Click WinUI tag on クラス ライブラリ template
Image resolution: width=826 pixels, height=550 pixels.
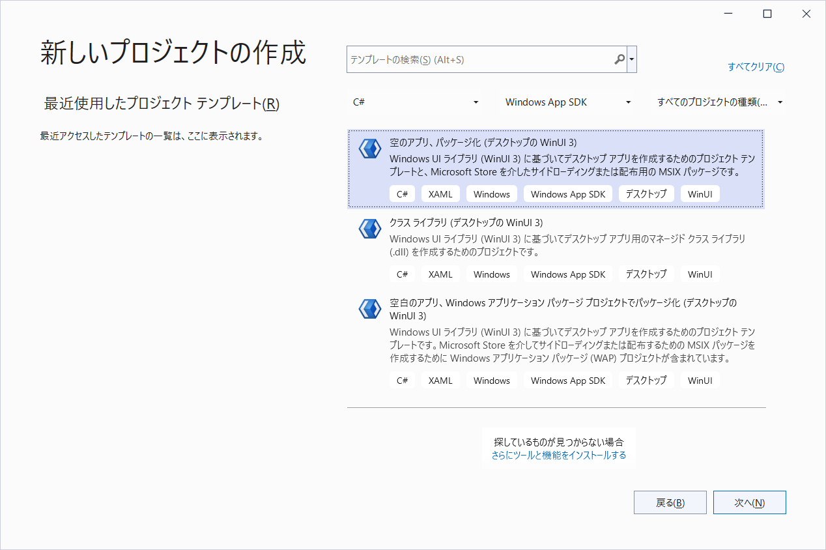pos(700,274)
